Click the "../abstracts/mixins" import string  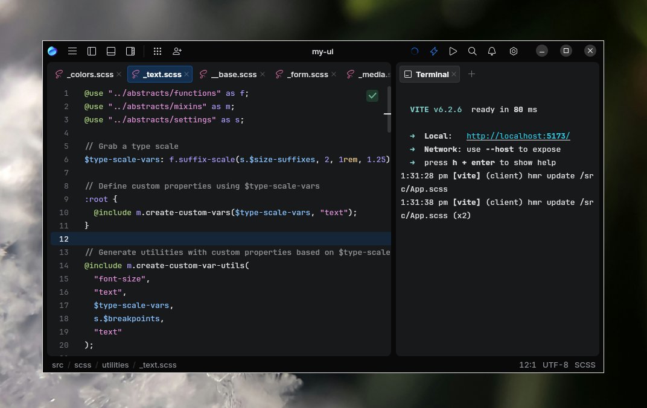pyautogui.click(x=157, y=106)
